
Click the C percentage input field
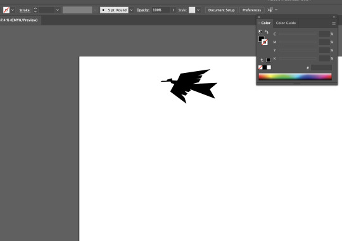[324, 34]
